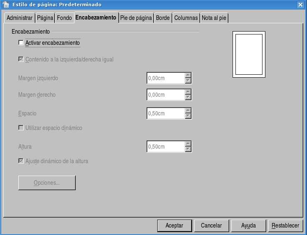Image resolution: width=307 pixels, height=235 pixels.
Task: Click the Cancelar button
Action: pyautogui.click(x=211, y=225)
